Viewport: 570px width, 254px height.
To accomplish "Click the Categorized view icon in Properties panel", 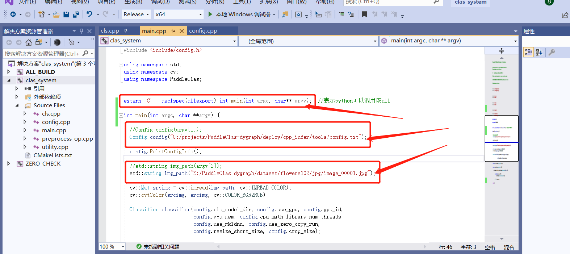I will pyautogui.click(x=529, y=52).
